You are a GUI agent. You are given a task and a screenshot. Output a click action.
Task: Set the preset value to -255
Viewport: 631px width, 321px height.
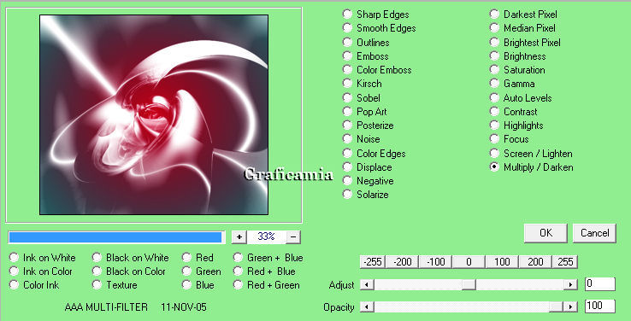372,262
